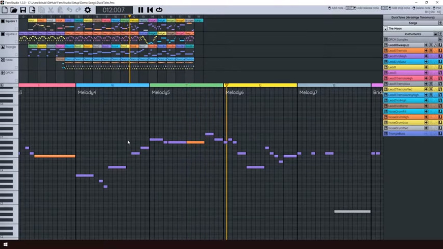Open the Windows Start menu
The width and height of the screenshot is (443, 249).
click(x=6, y=244)
